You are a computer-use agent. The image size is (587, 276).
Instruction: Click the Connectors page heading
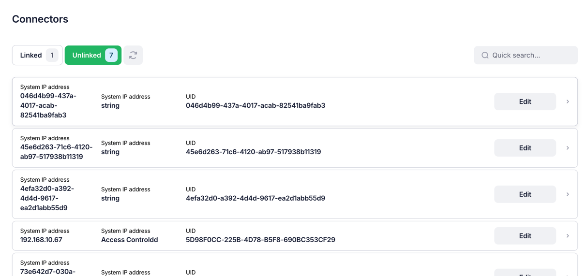coord(40,19)
